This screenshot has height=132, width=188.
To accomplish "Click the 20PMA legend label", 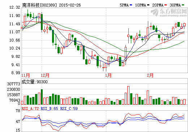I will pyautogui.click(x=158, y=5).
